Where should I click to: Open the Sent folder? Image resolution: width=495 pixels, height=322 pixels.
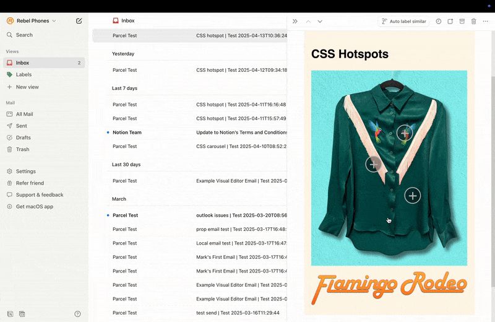(x=21, y=126)
